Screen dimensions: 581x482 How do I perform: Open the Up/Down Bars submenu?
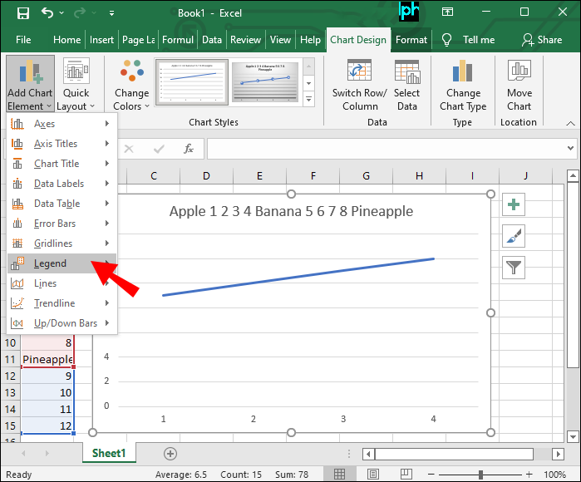click(x=62, y=323)
